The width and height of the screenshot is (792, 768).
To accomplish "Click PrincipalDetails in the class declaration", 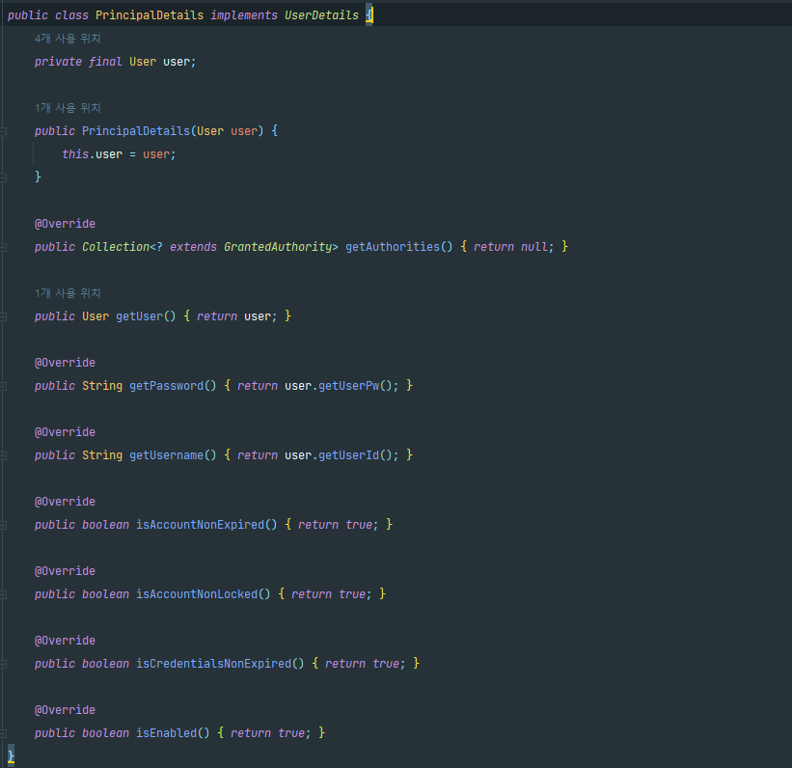I will 150,15.
